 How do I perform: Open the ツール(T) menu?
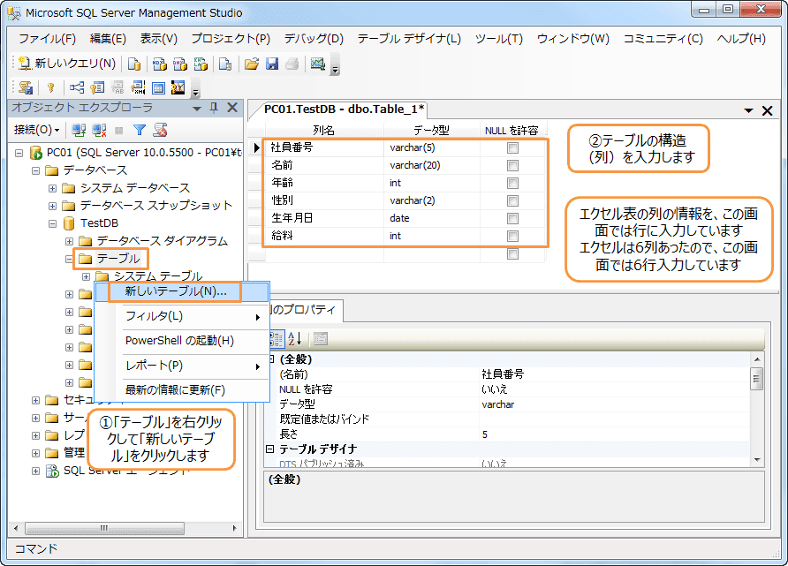pos(499,39)
